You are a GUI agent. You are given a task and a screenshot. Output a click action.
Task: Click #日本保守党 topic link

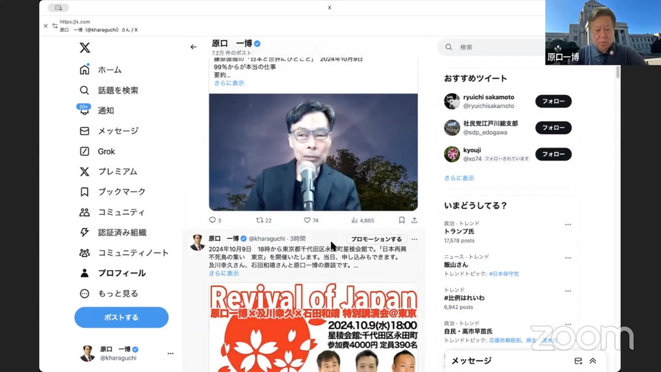504,273
